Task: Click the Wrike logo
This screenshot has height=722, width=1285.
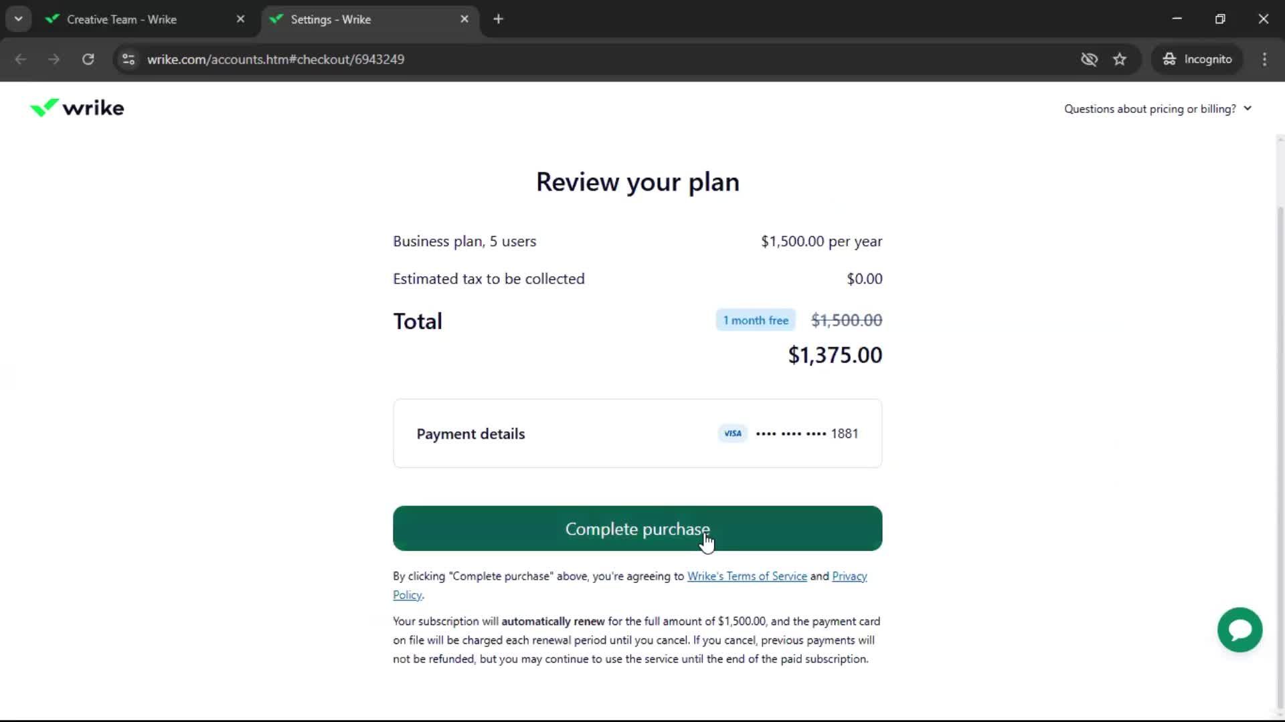Action: [x=77, y=108]
